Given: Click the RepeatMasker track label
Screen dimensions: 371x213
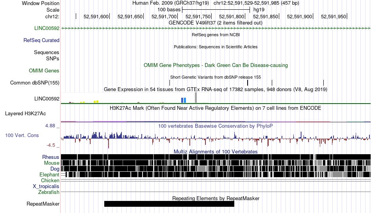Looking at the screenshot, I should [43, 204].
